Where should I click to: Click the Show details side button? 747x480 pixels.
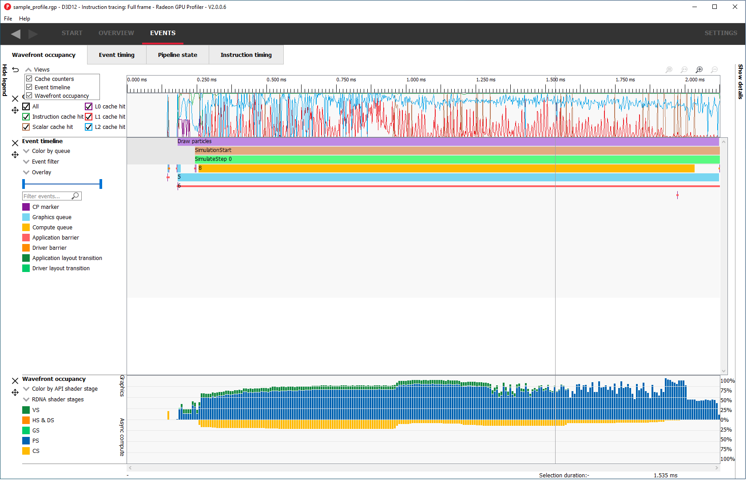pos(740,82)
